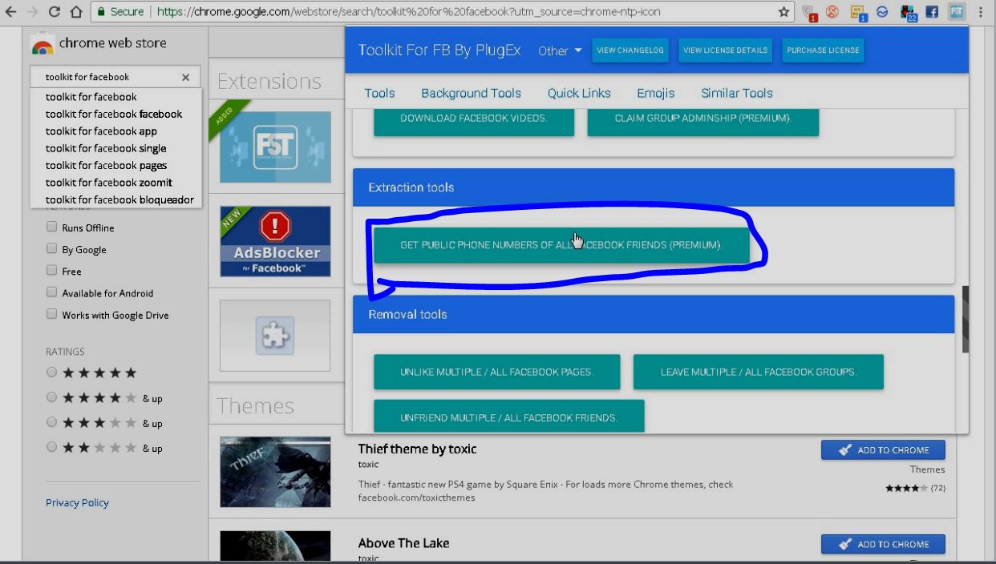
Task: Open the FST Toolkit extension toolbar icon
Action: coord(957,12)
